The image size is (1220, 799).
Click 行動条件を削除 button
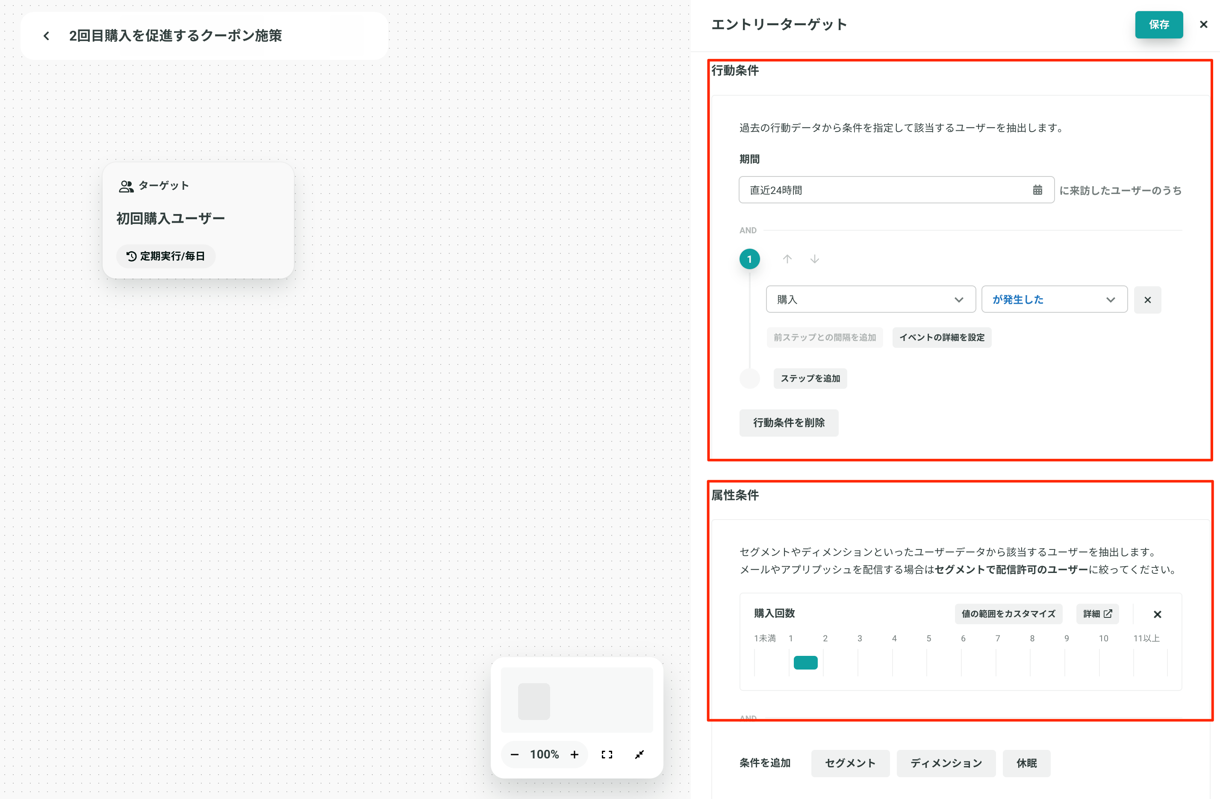pos(788,423)
